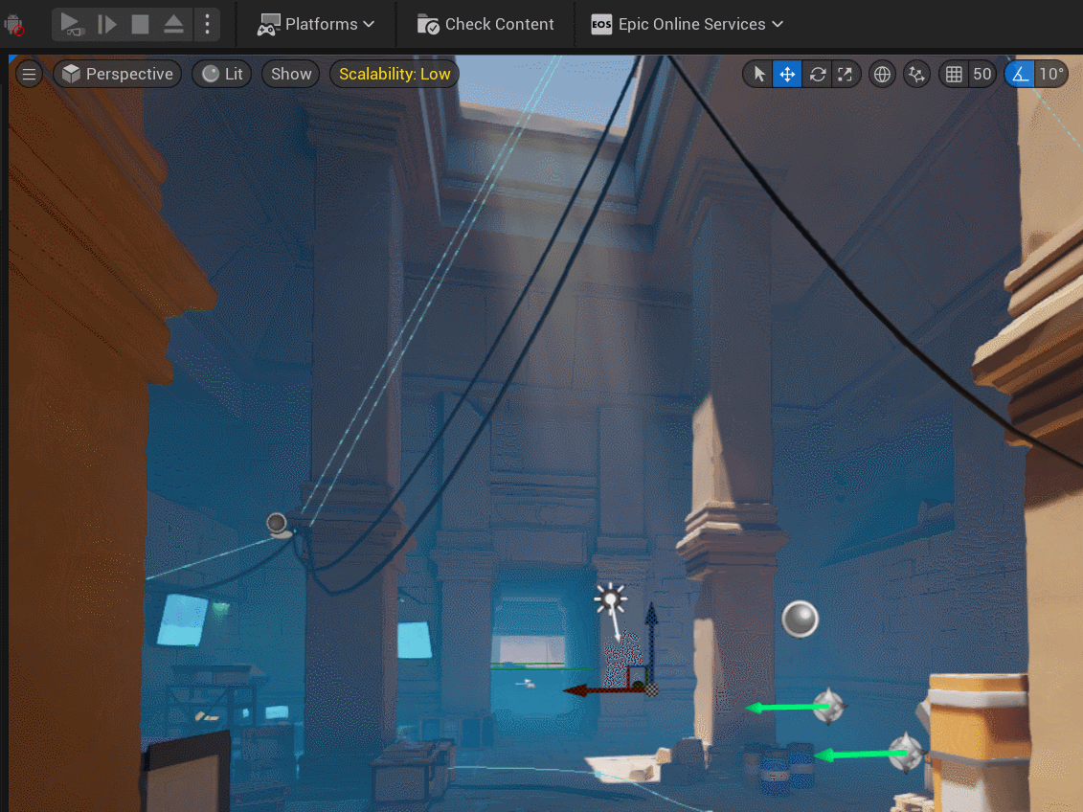The height and width of the screenshot is (812, 1083).
Task: Choose the Scale tool
Action: pyautogui.click(x=845, y=75)
